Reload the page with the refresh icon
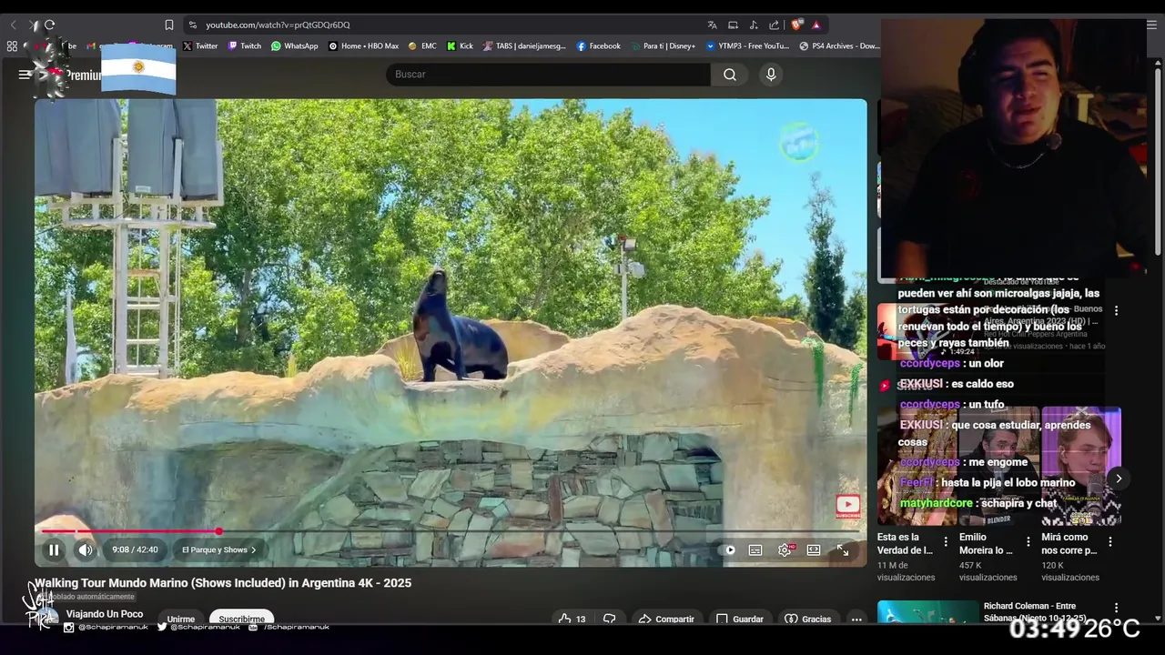The width and height of the screenshot is (1165, 655). coord(50,25)
